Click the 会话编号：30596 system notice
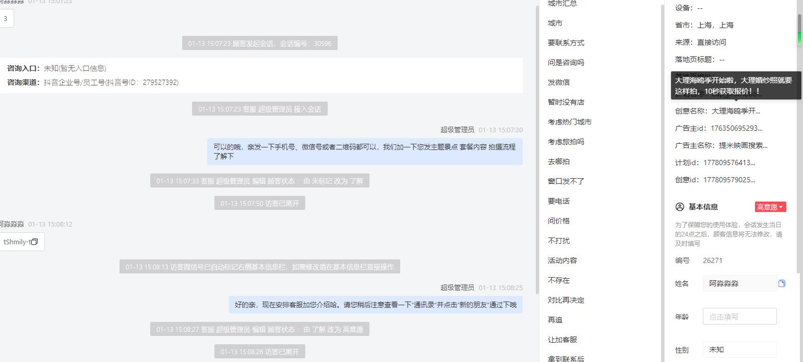This screenshot has height=362, width=803. (260, 43)
